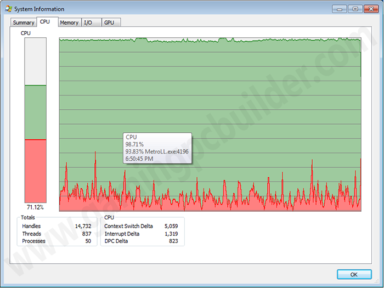Click the red kernel portion of CPU bar

36,171
